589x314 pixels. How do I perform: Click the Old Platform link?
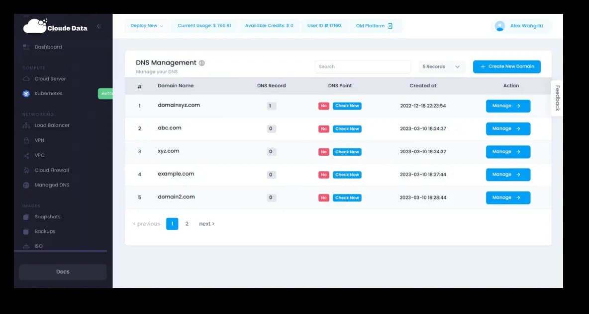374,26
